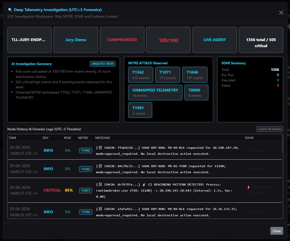This screenshot has height=241, width=290.
Task: Click the Observed MITRE techniques summary bullet
Action: pos(64,95)
